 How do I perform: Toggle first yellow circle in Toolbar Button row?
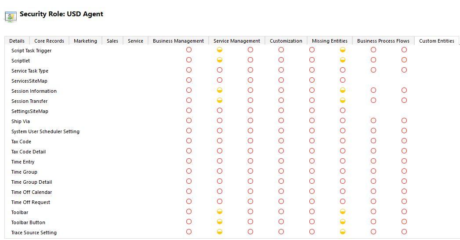point(220,222)
